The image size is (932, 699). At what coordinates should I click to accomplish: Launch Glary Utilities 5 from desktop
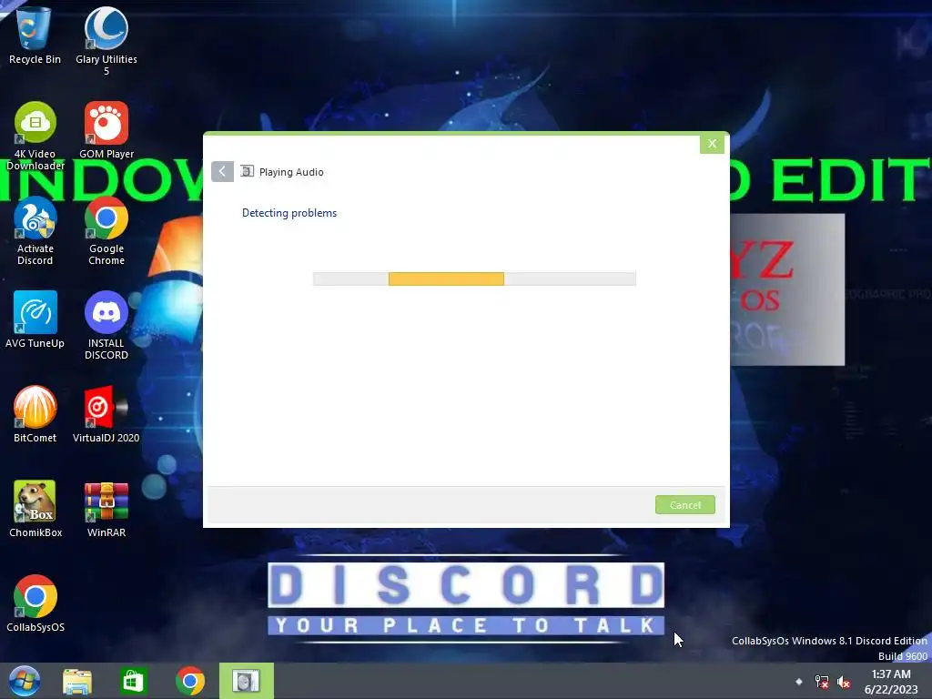pyautogui.click(x=106, y=40)
